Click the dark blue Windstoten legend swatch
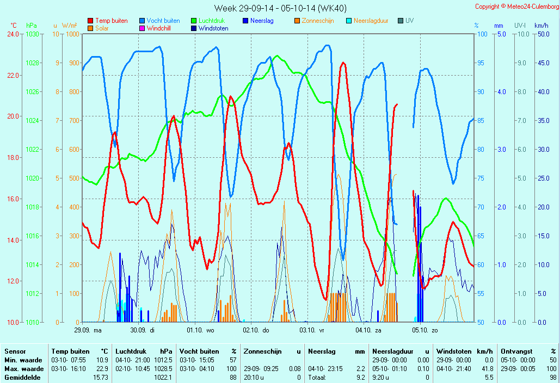 [193, 28]
